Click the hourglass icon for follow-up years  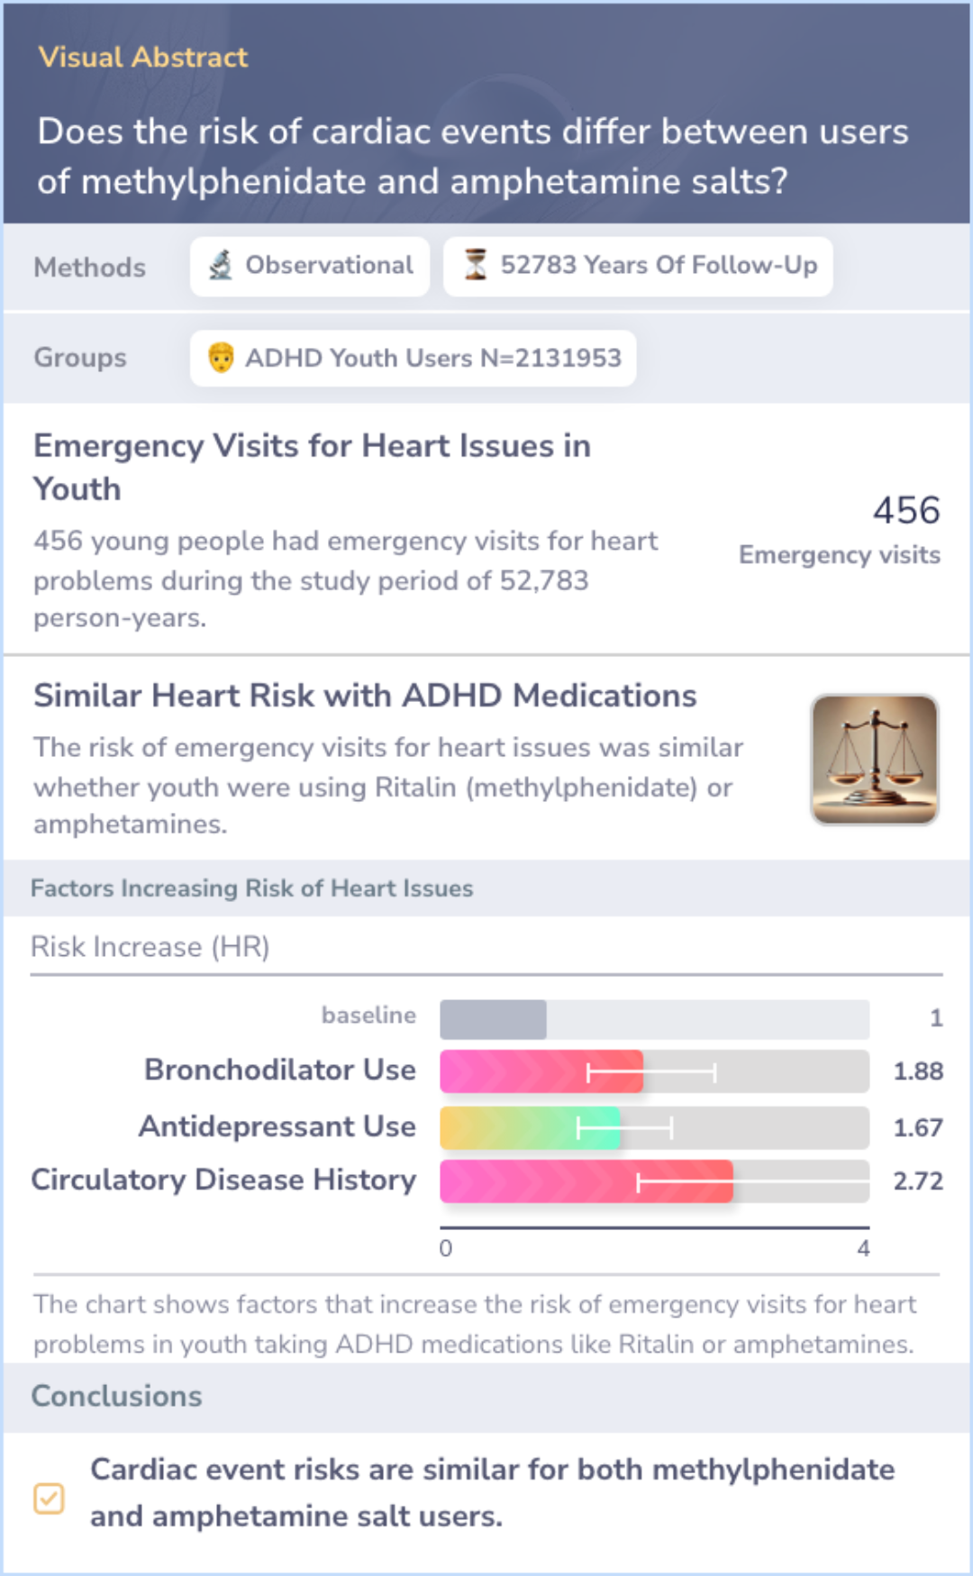tap(475, 265)
